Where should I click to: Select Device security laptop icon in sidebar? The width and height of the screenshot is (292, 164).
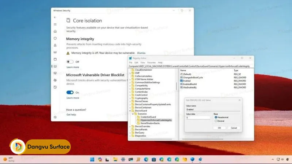[x=55, y=66]
